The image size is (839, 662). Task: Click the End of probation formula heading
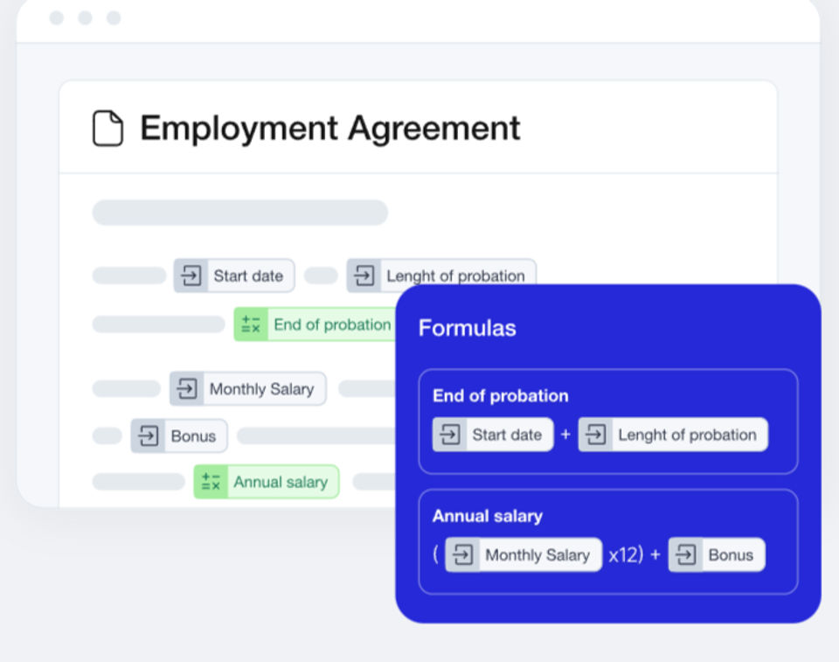[500, 396]
